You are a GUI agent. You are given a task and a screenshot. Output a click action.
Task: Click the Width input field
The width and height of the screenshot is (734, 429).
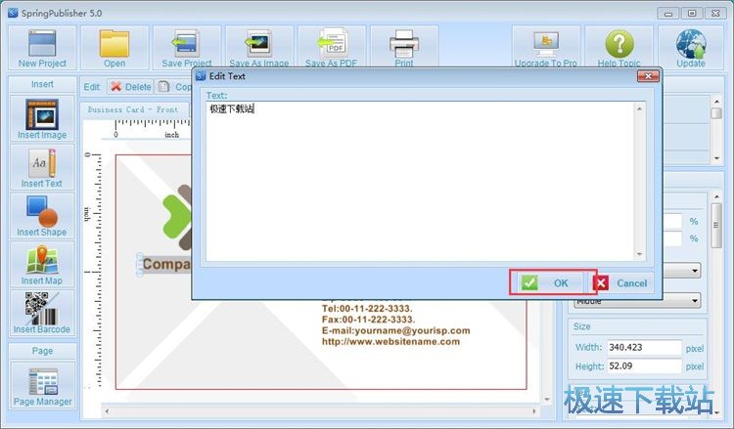[644, 347]
